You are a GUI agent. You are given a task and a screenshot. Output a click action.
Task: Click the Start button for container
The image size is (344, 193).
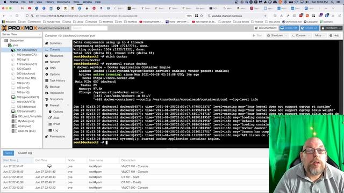tap(257, 35)
